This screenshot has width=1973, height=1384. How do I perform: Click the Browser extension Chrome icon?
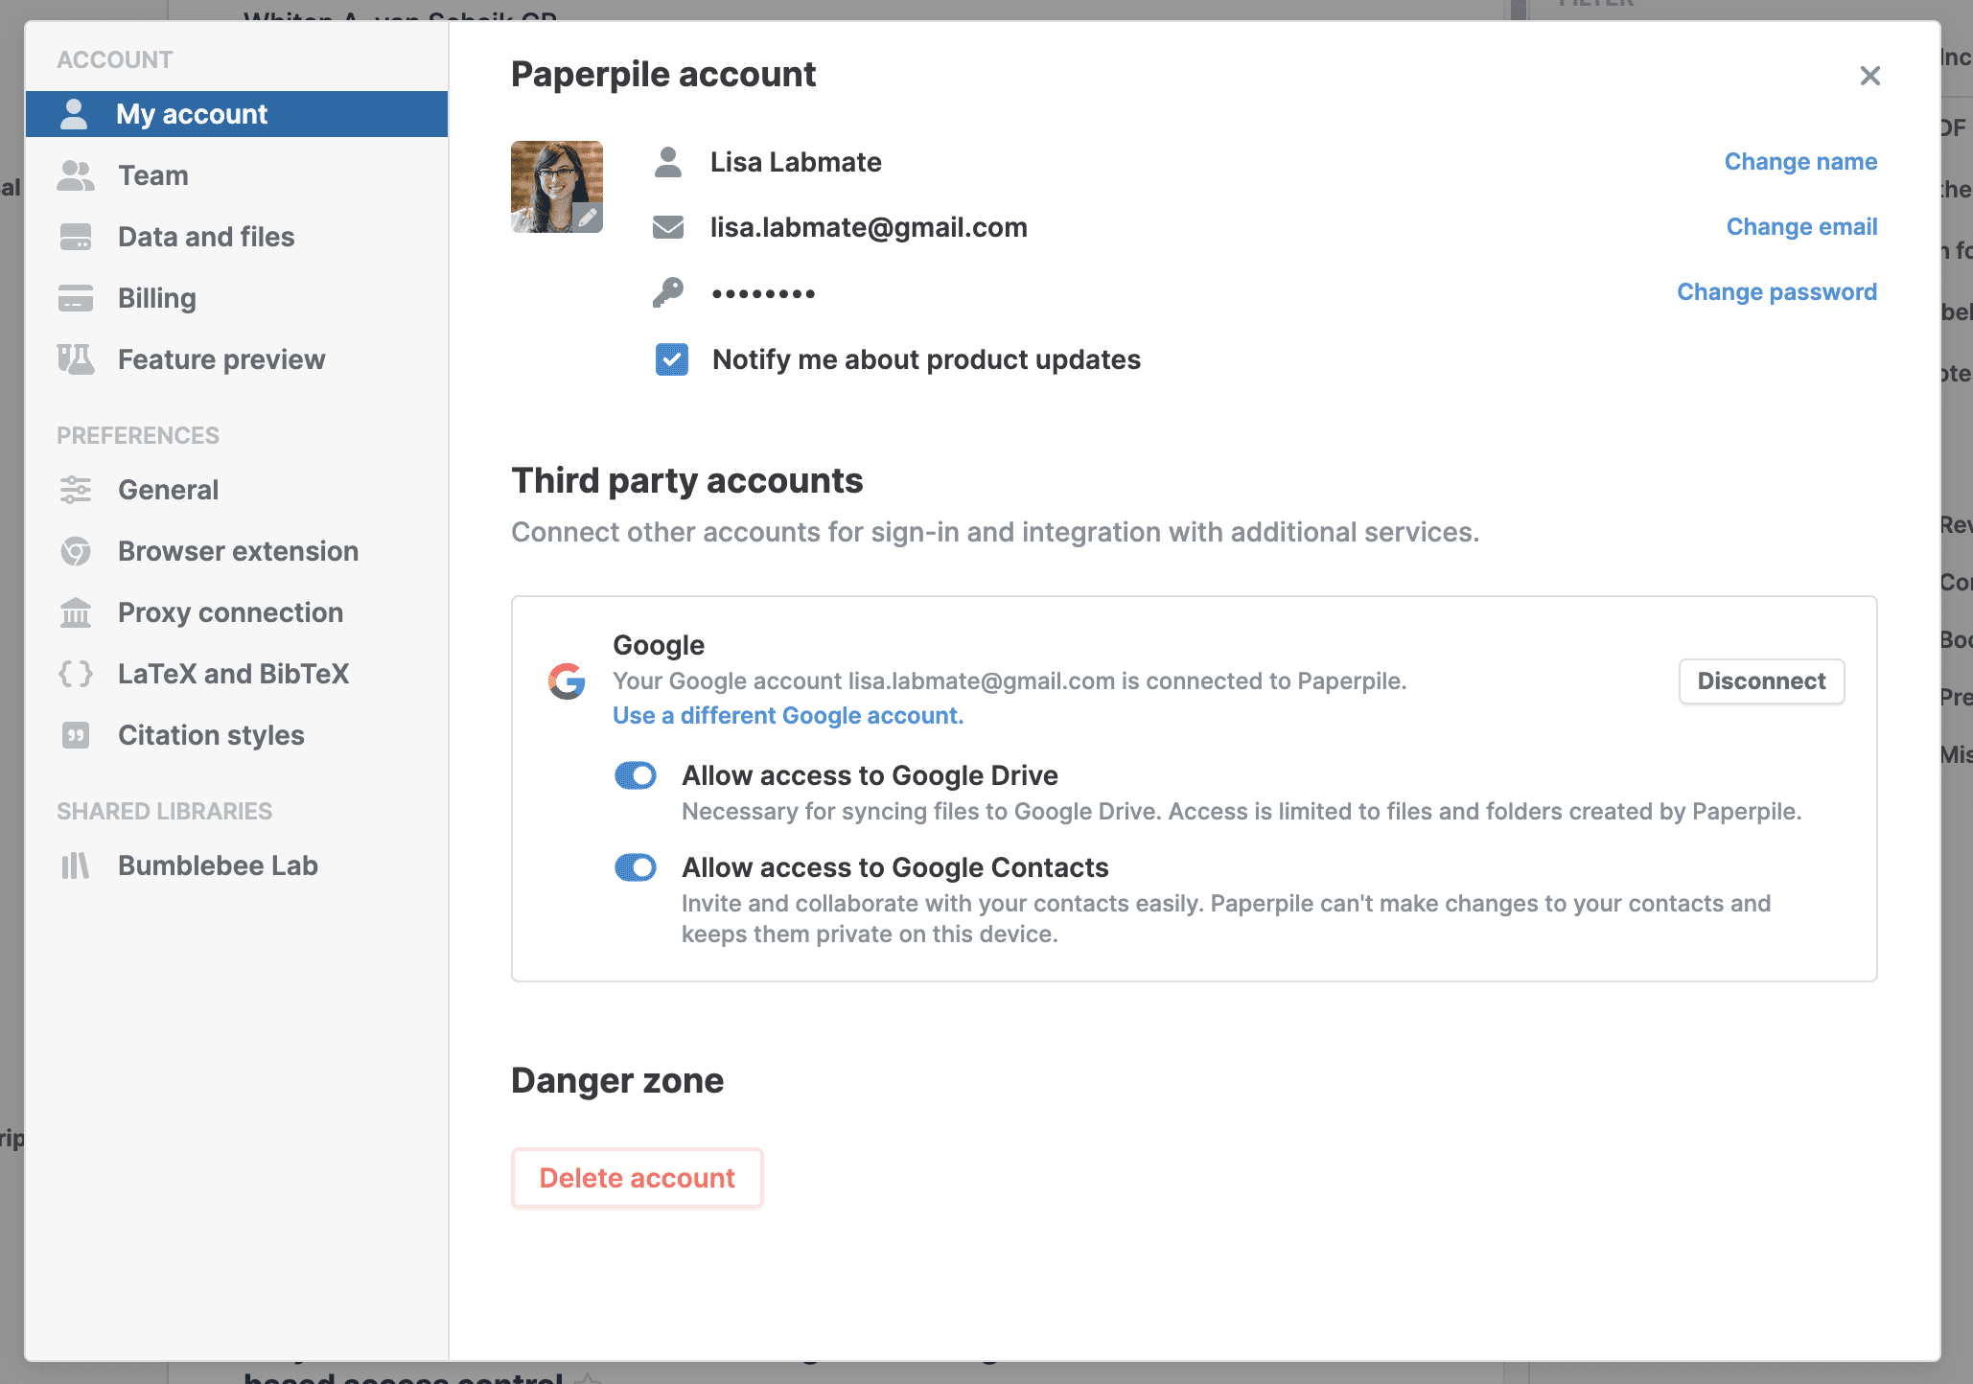click(76, 551)
